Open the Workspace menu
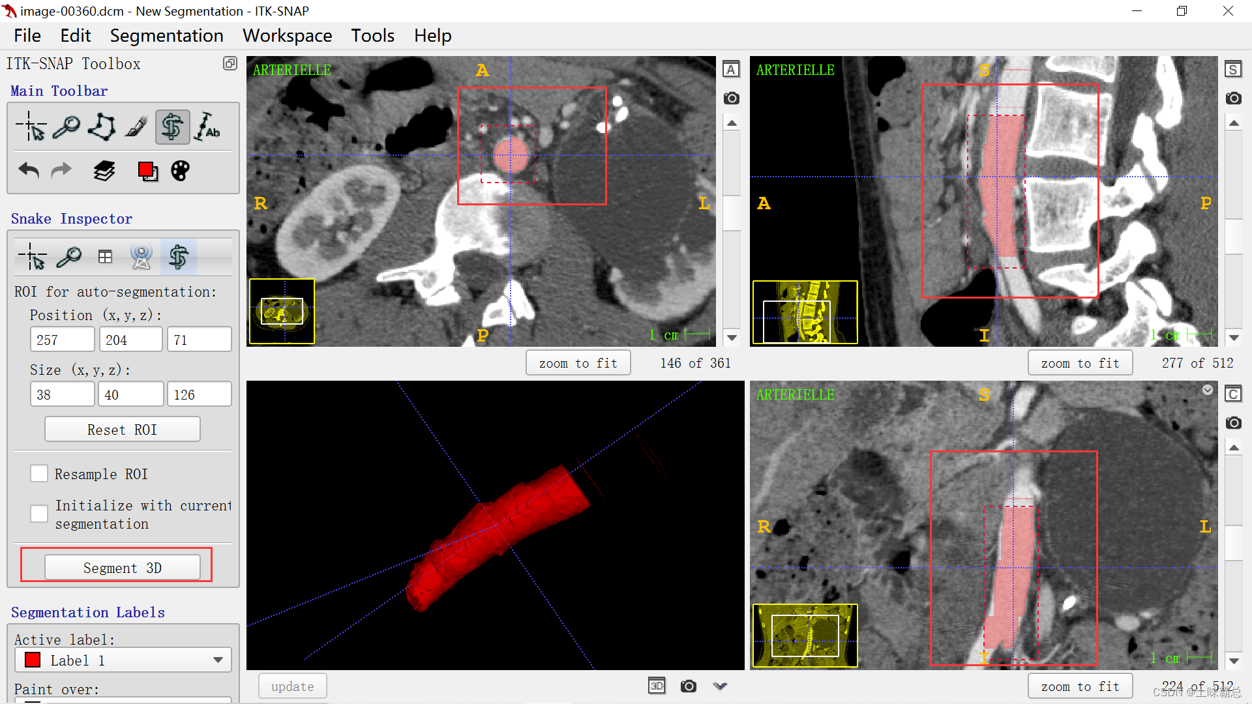The width and height of the screenshot is (1252, 704). click(x=287, y=36)
